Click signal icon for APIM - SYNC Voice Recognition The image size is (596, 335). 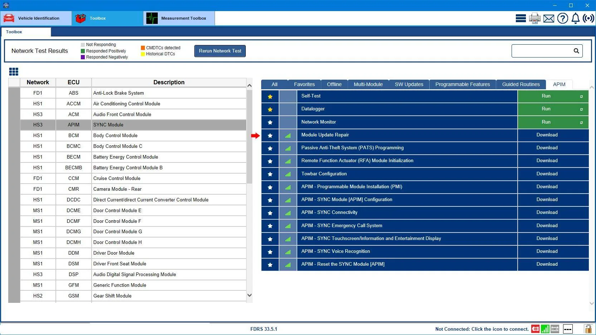point(288,252)
